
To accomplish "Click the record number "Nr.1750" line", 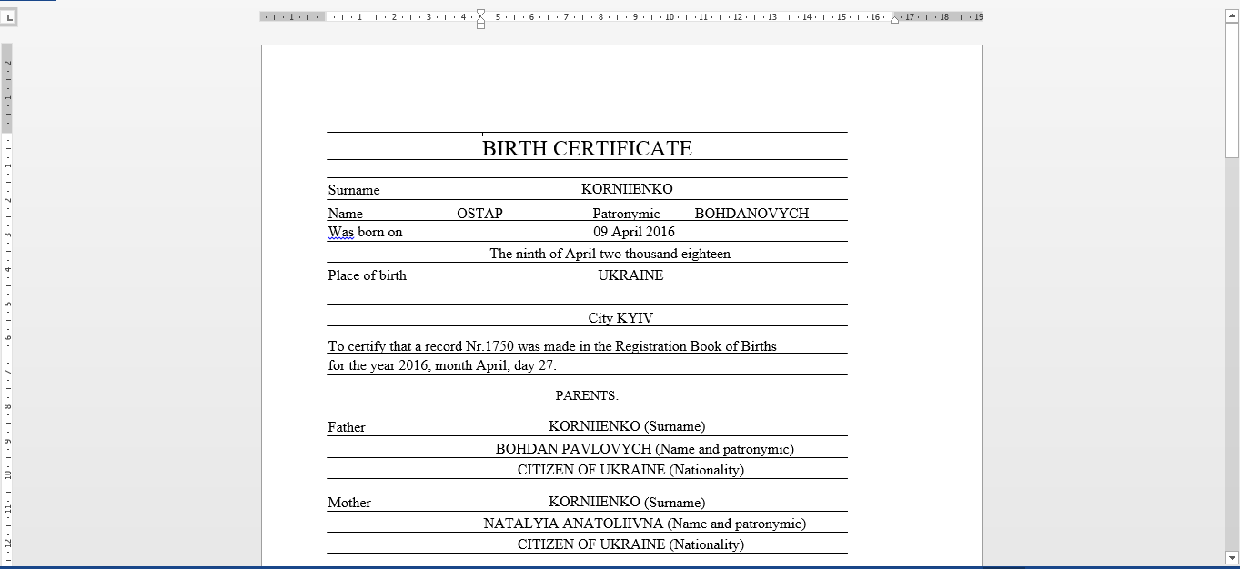I will coord(552,346).
